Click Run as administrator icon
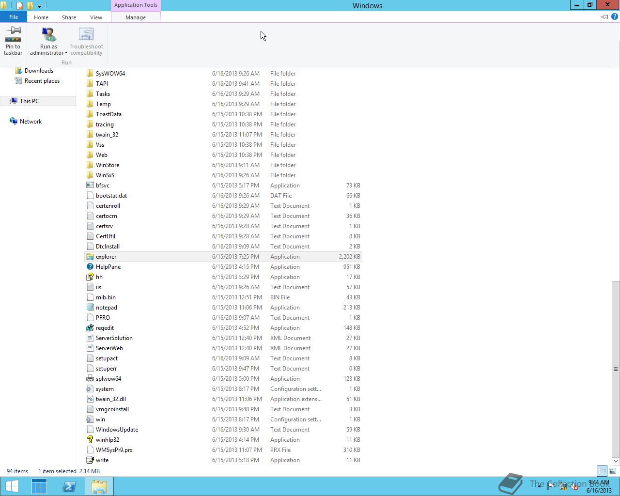Screen dimensions: 620x496 [x=48, y=34]
